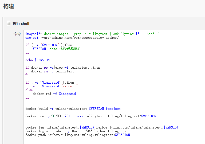
Task: Click the empty area below docker push line
Action: coord(114,141)
